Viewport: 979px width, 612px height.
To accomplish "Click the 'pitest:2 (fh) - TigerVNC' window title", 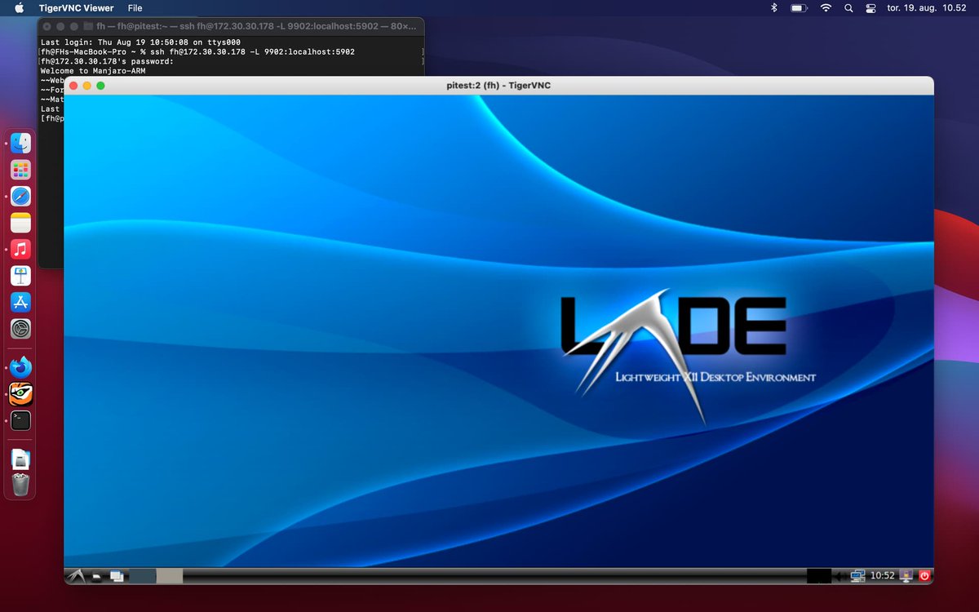I will [x=498, y=86].
